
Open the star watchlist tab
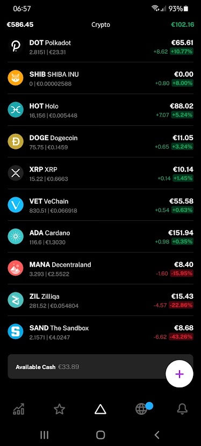60,409
